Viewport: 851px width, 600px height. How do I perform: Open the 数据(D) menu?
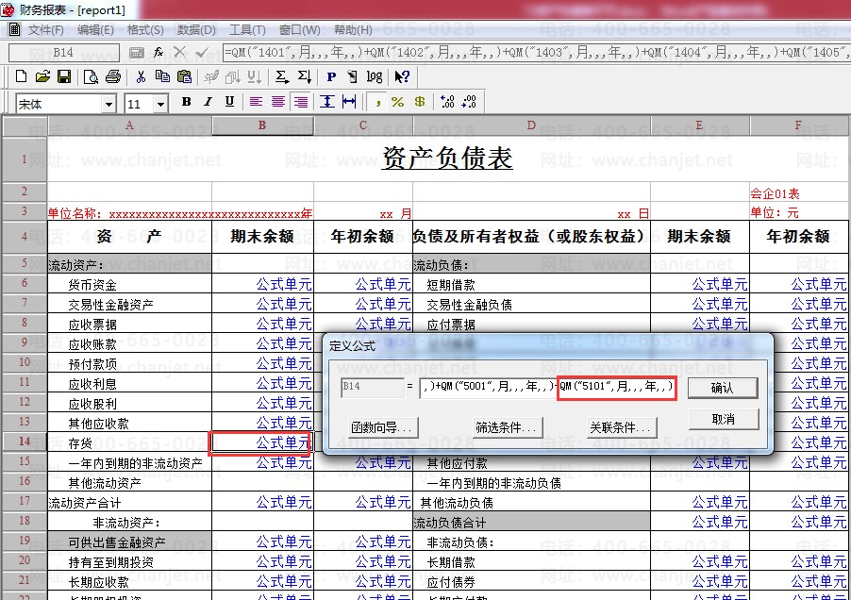(x=196, y=30)
